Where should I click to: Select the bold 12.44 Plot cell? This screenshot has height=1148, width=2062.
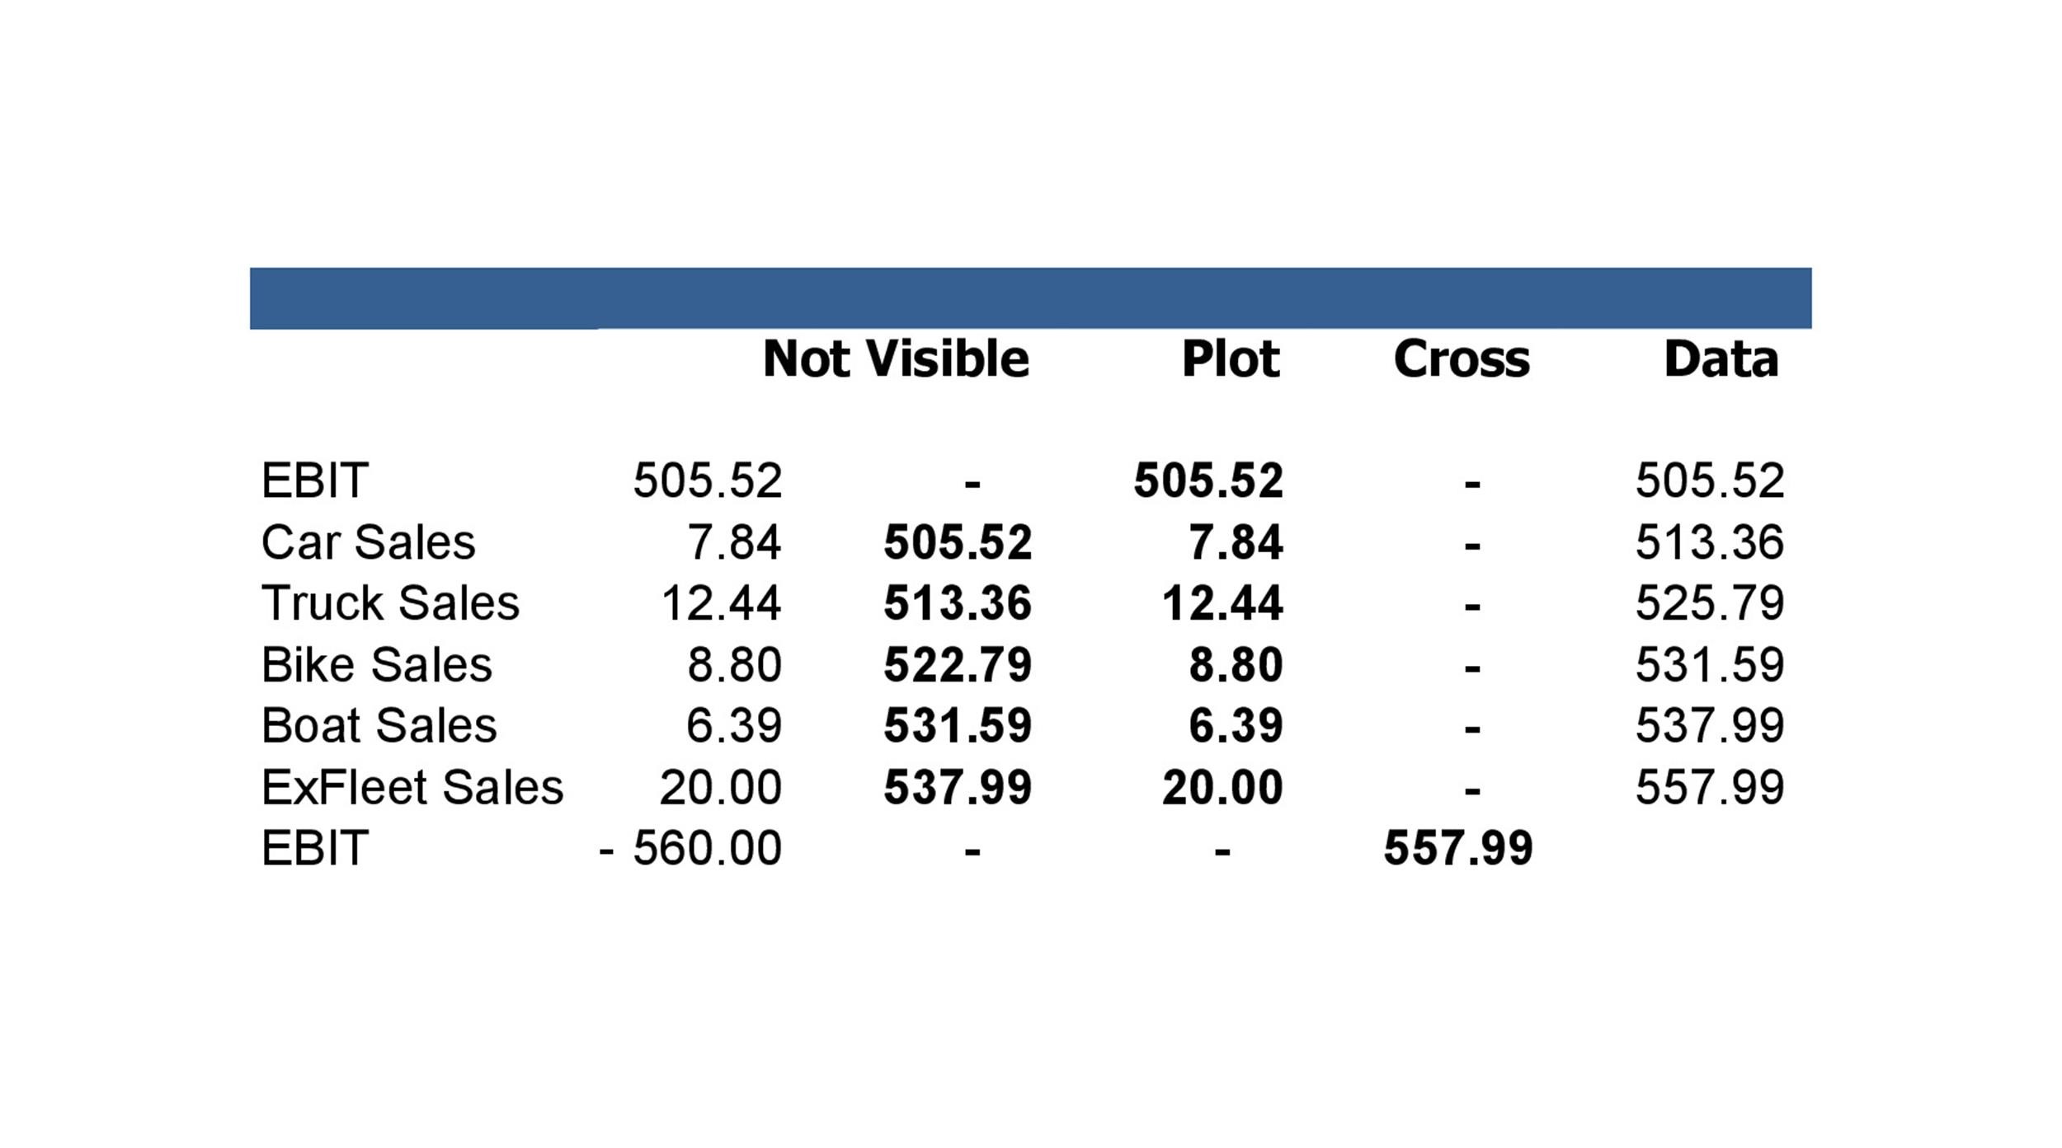pos(1222,603)
